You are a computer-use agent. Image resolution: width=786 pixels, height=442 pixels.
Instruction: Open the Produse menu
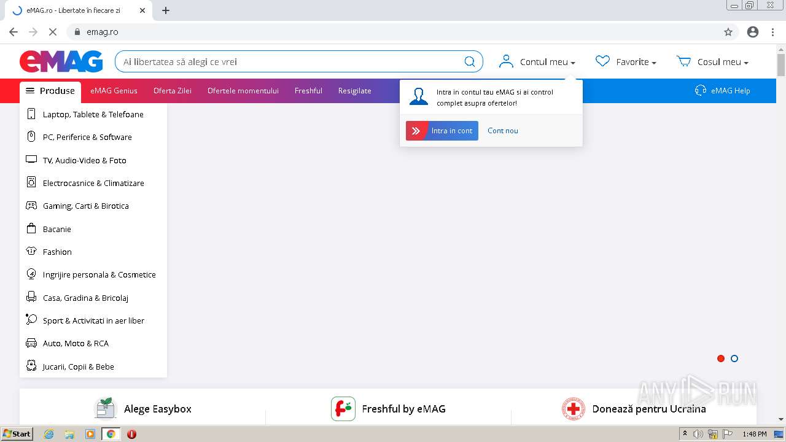tap(50, 91)
